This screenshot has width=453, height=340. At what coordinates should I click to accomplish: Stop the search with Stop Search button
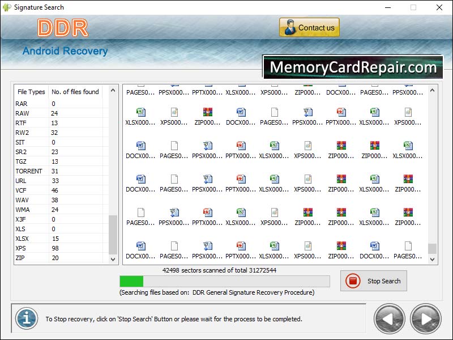pyautogui.click(x=374, y=280)
